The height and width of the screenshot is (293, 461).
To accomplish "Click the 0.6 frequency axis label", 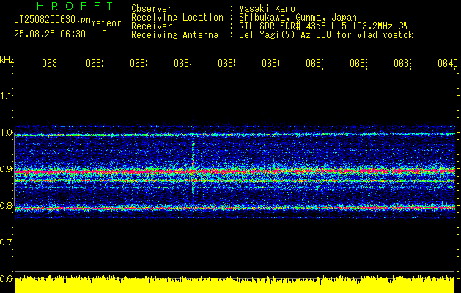I will tap(7, 278).
